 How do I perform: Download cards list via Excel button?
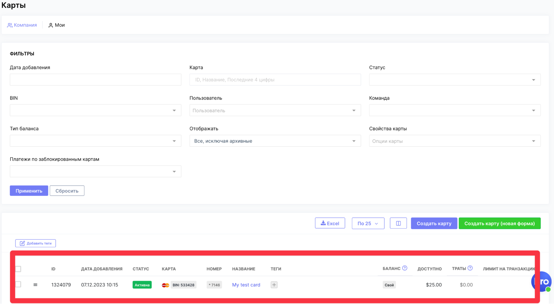330,223
